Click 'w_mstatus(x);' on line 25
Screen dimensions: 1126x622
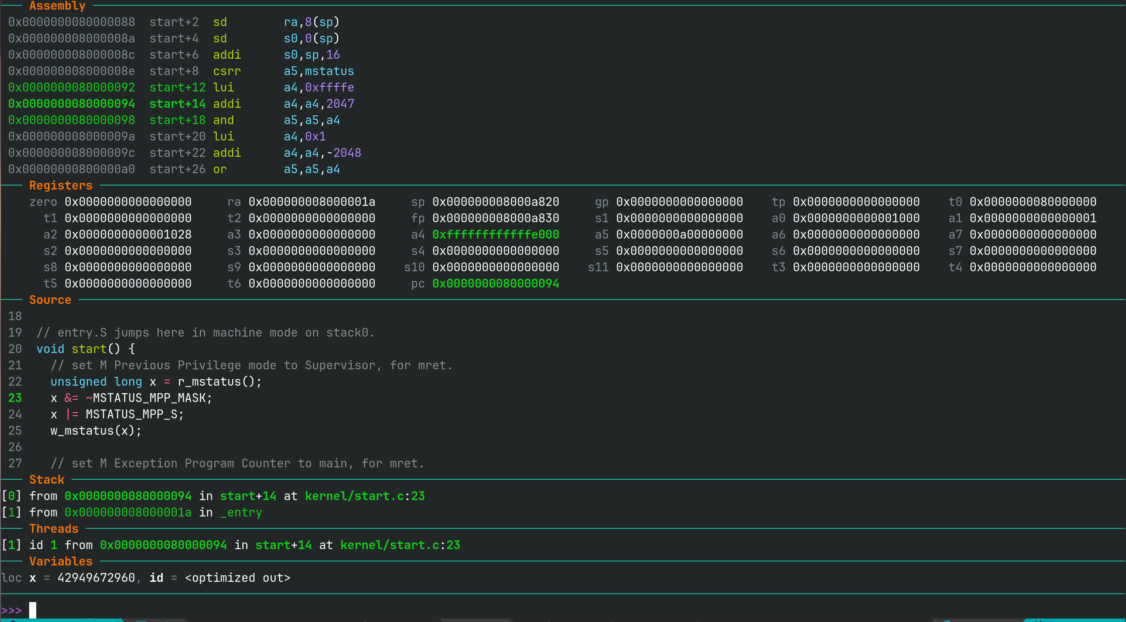pyautogui.click(x=96, y=431)
